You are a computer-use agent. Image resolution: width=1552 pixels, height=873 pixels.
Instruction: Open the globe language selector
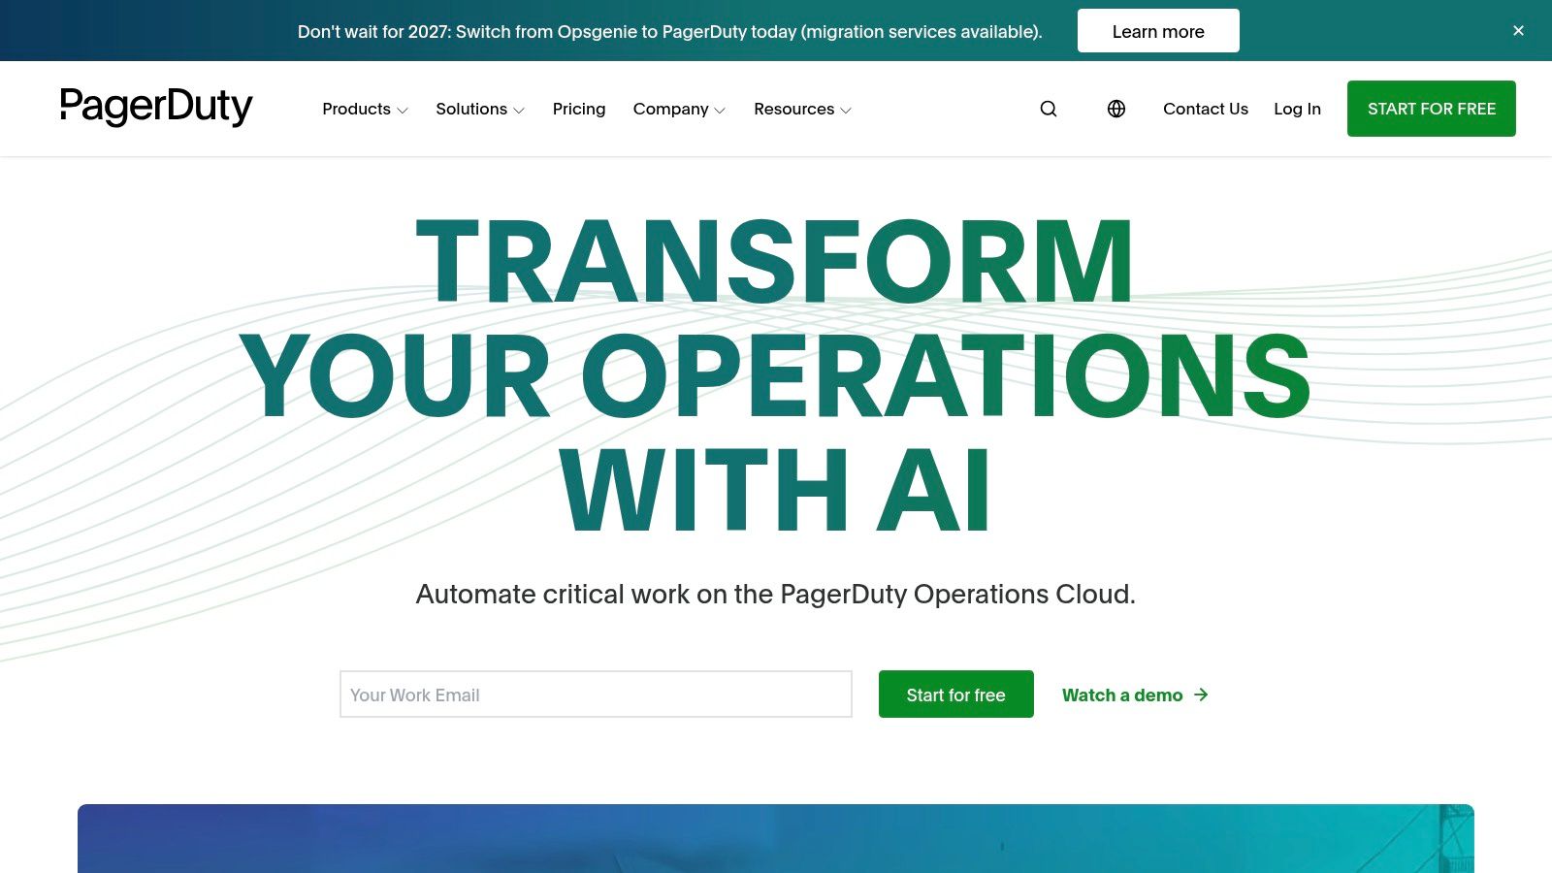tap(1116, 109)
